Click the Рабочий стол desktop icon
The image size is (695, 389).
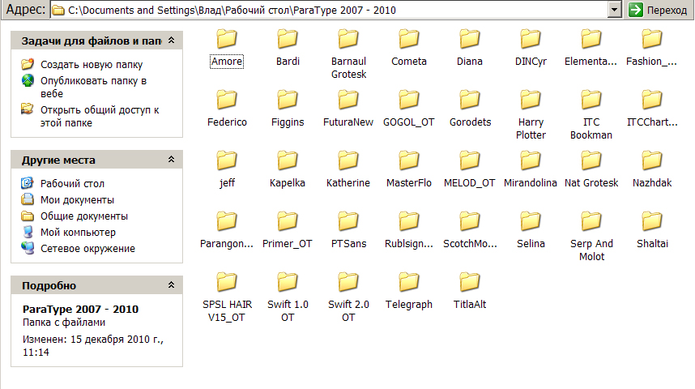tap(28, 182)
